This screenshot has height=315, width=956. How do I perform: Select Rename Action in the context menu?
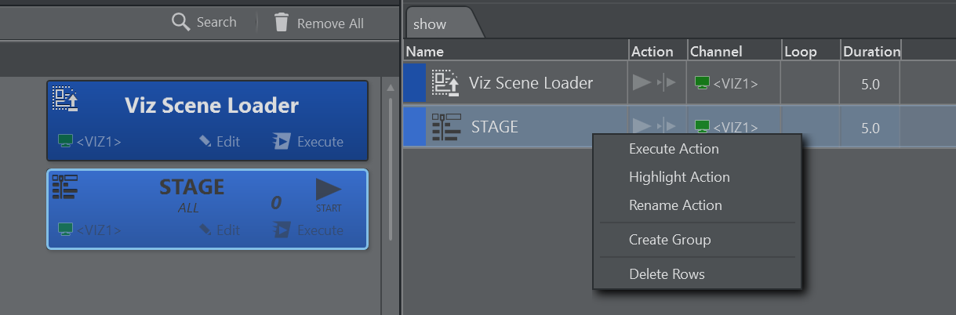pos(675,205)
